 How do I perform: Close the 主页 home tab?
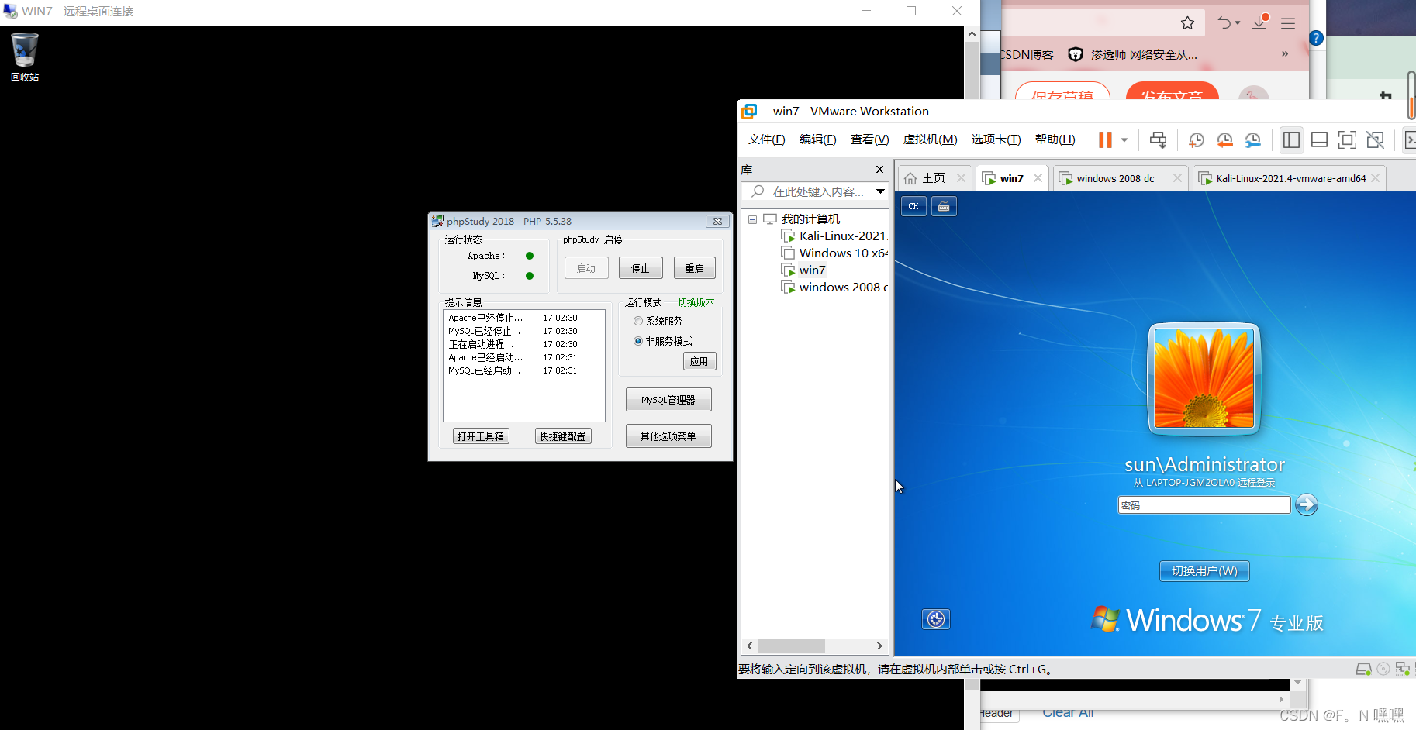tap(961, 178)
